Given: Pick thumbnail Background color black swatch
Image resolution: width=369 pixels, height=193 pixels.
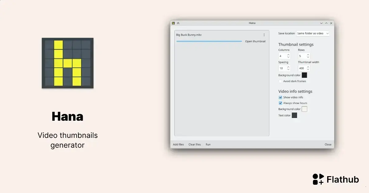Looking at the screenshot, I should (x=304, y=75).
